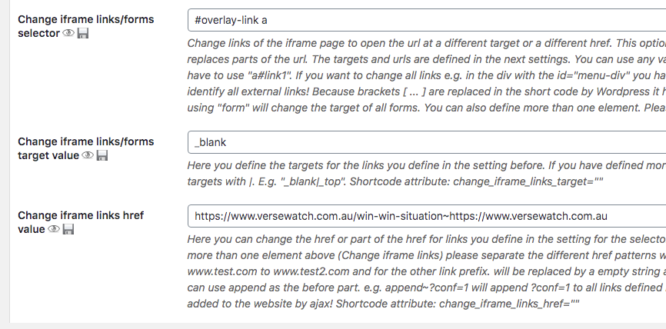Click 'Change iframe links/forms target value' label
666x329 pixels.
point(86,148)
